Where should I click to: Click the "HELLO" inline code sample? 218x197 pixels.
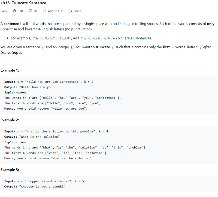pos(65,38)
